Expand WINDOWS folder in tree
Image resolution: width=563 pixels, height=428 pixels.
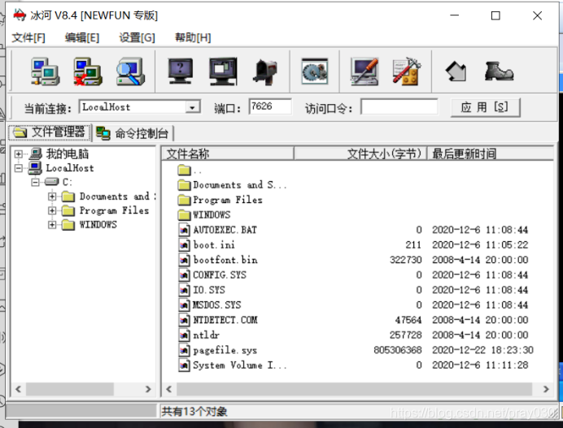[x=52, y=225]
